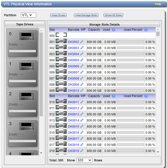The image size is (167, 168).
Task: Open the DK0007 barcode link
Action: pos(73,72)
